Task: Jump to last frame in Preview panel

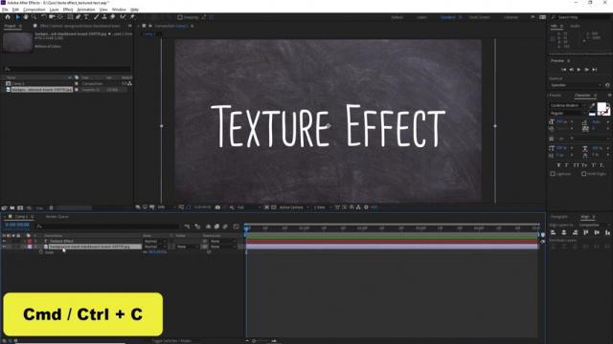Action: [x=595, y=70]
